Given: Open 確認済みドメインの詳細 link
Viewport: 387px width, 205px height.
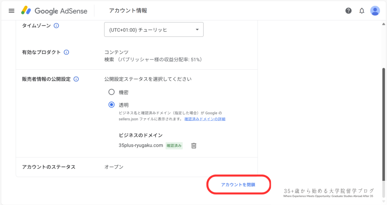Looking at the screenshot, I should (205, 119).
